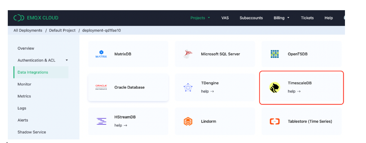Expand the Billing dropdown
The image size is (366, 143).
coord(281,18)
